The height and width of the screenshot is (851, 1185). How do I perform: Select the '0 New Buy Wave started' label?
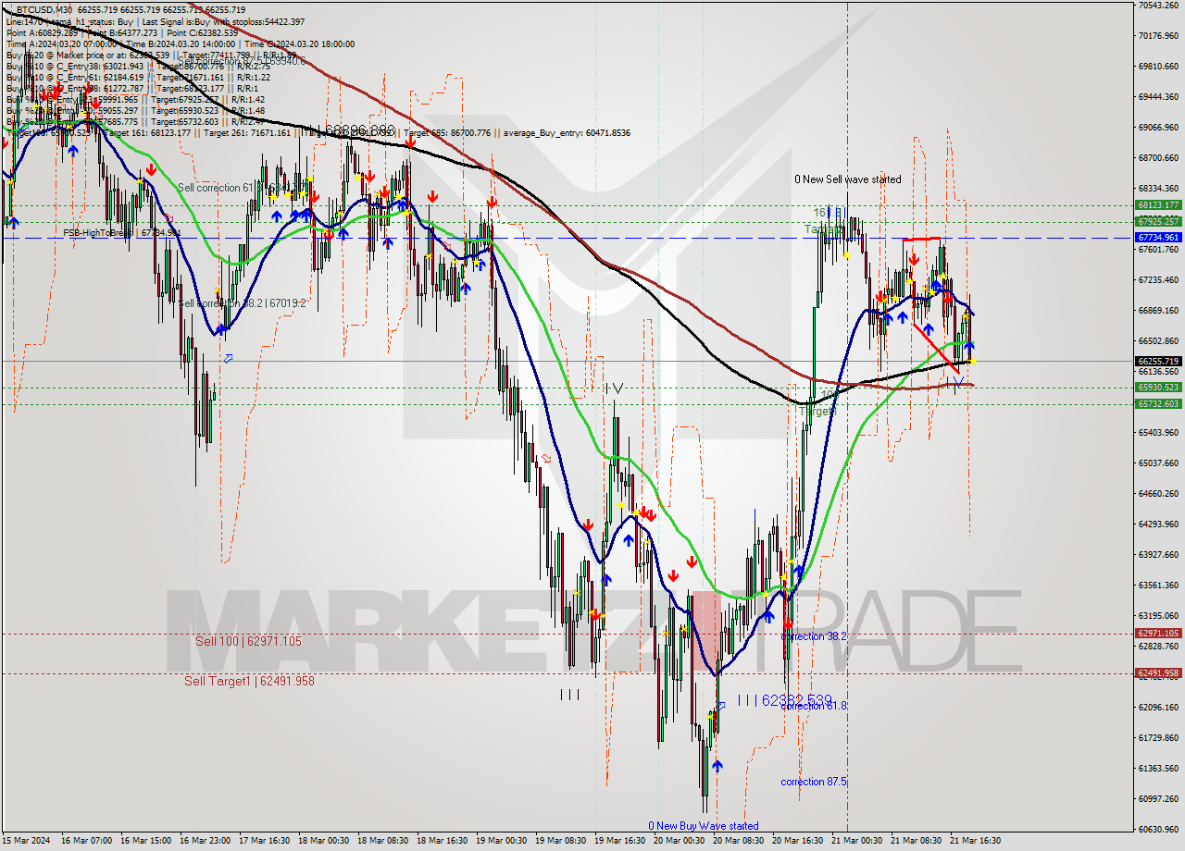[703, 826]
